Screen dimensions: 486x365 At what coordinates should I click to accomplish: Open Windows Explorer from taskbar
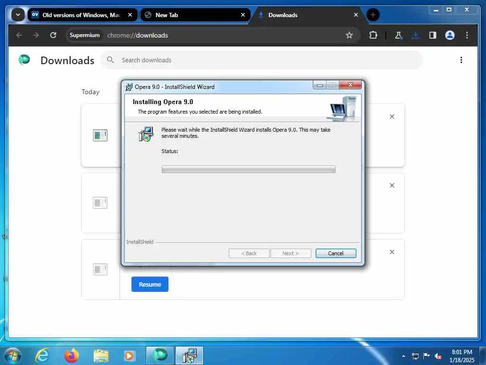coord(101,355)
